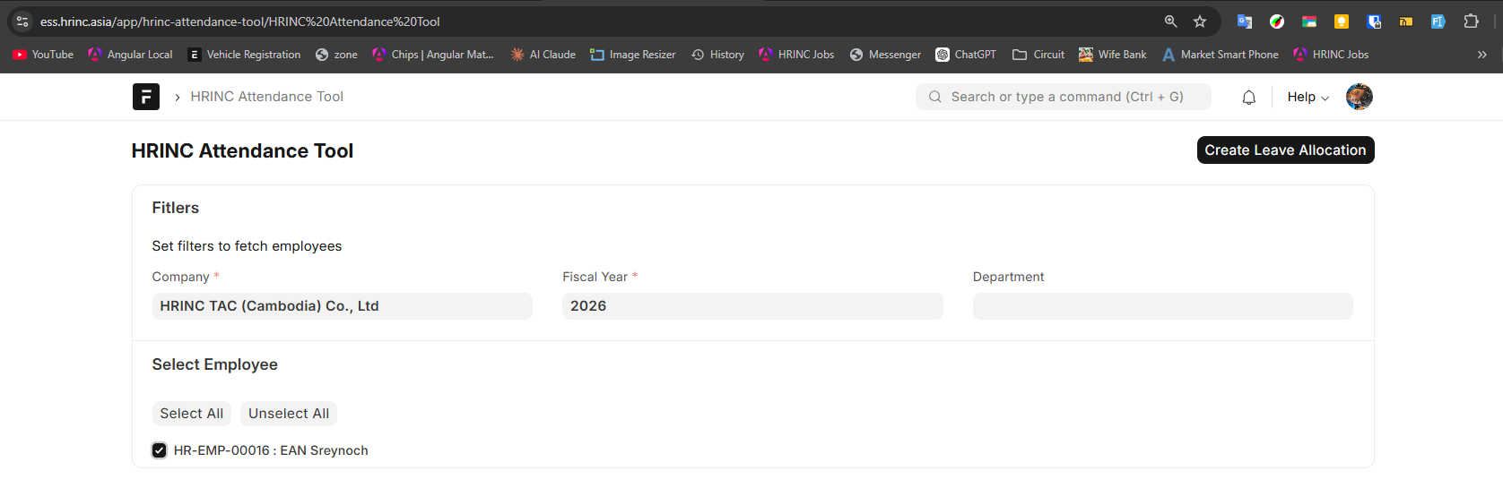Open the HRINC Attendance Tool breadcrumb
The width and height of the screenshot is (1503, 488).
pos(266,97)
